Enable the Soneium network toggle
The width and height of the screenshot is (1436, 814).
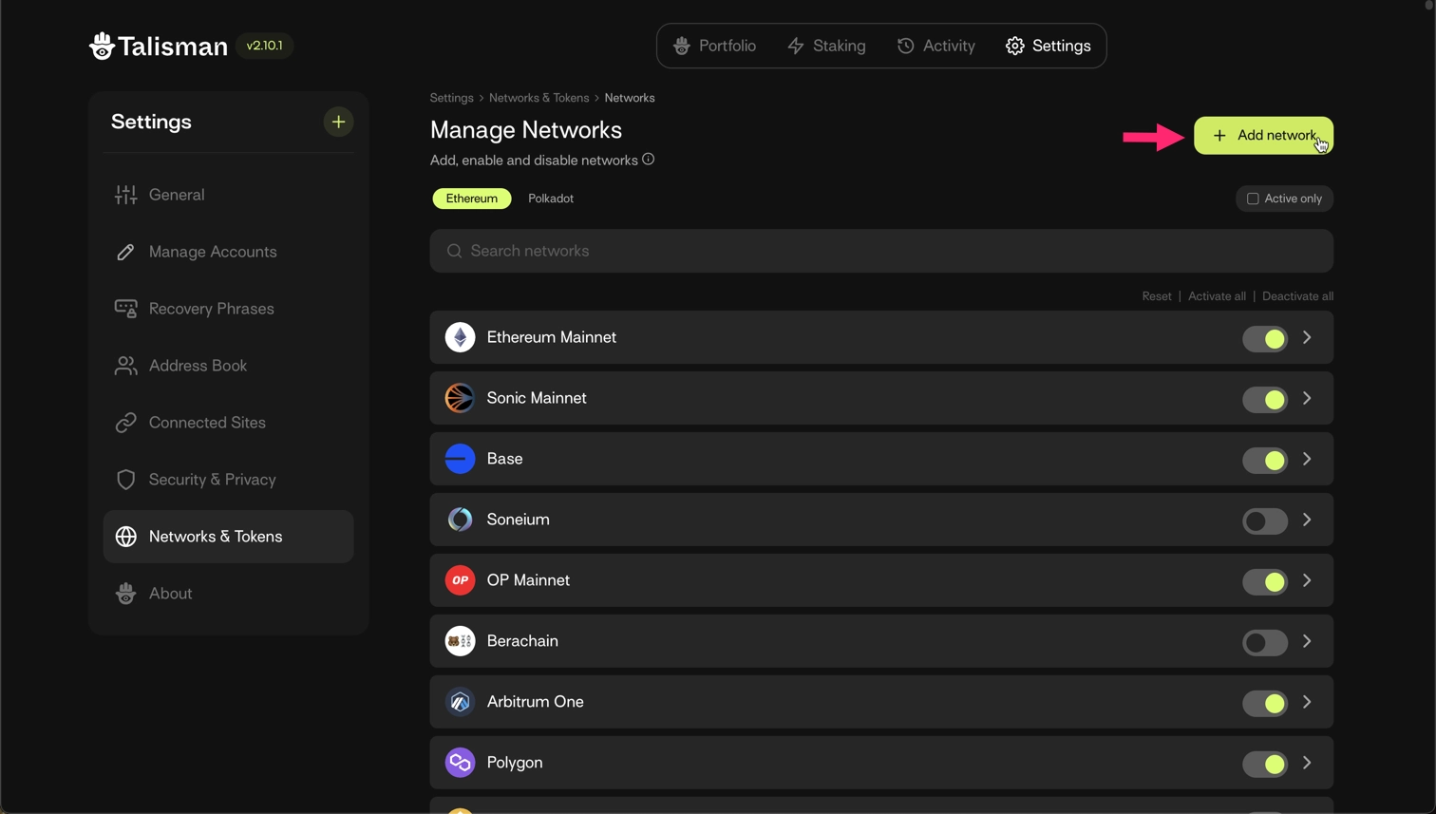[x=1265, y=521]
